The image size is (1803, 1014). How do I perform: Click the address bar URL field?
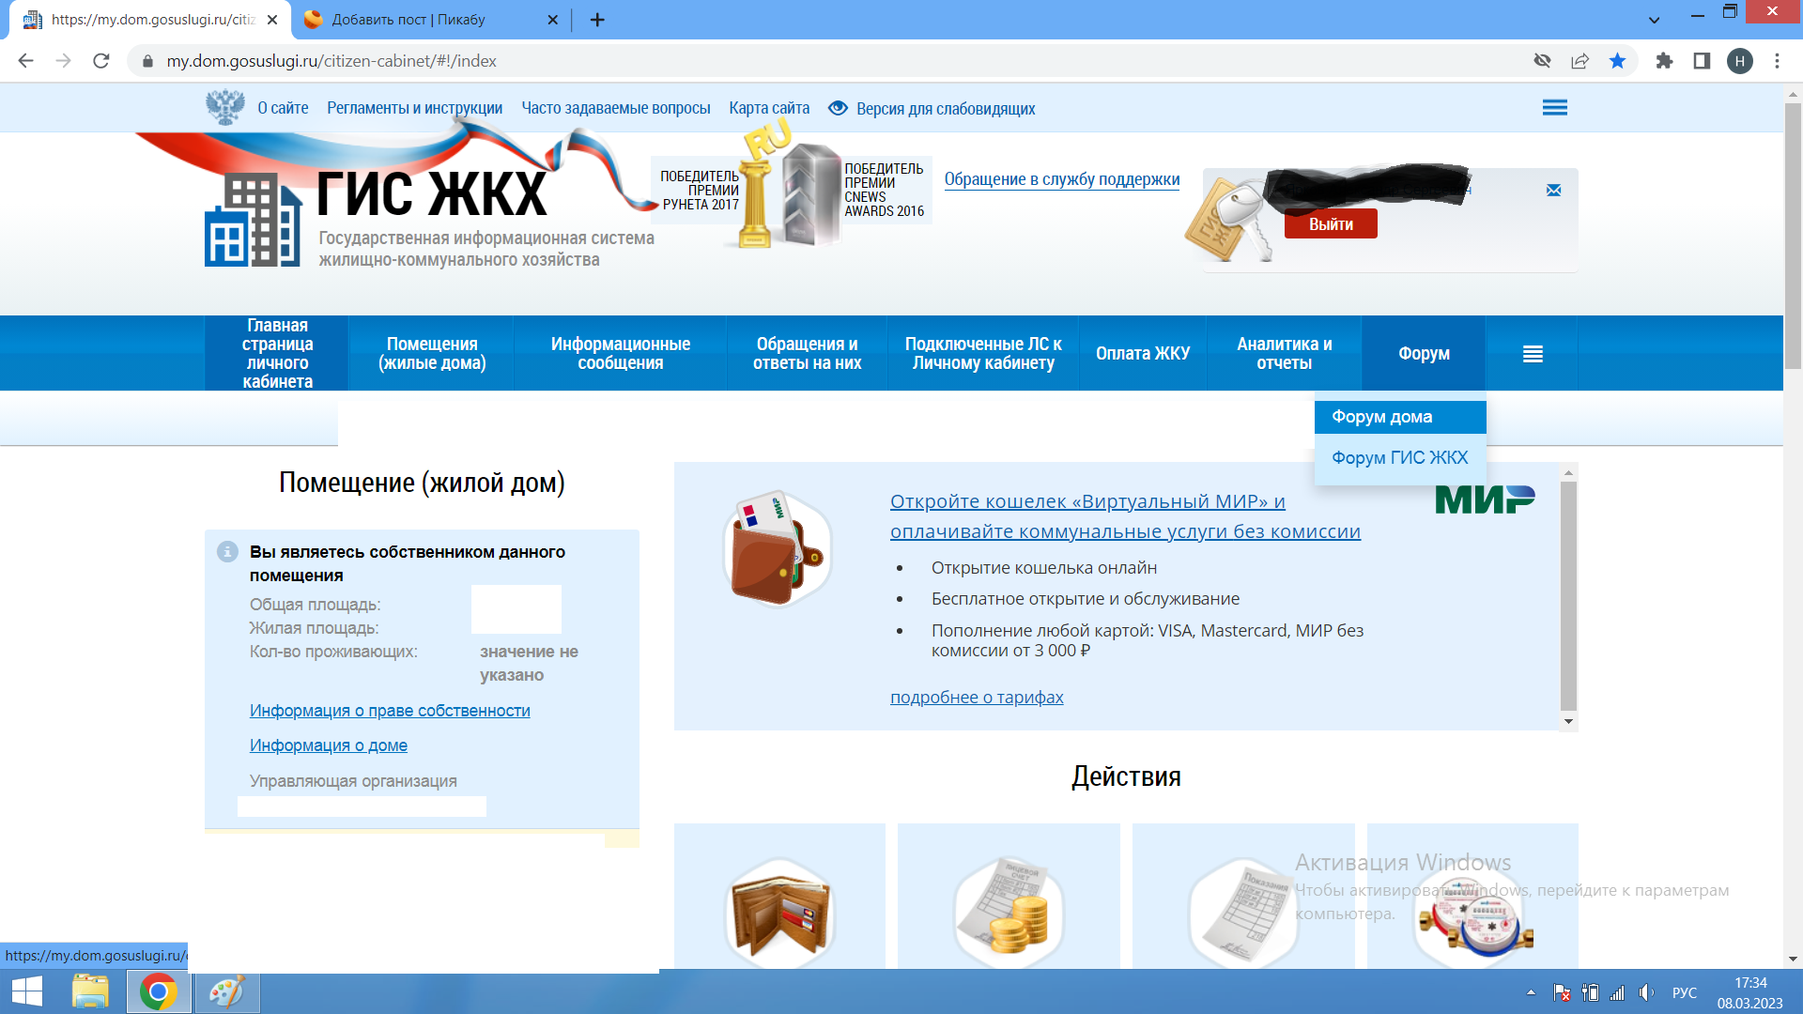(x=826, y=61)
